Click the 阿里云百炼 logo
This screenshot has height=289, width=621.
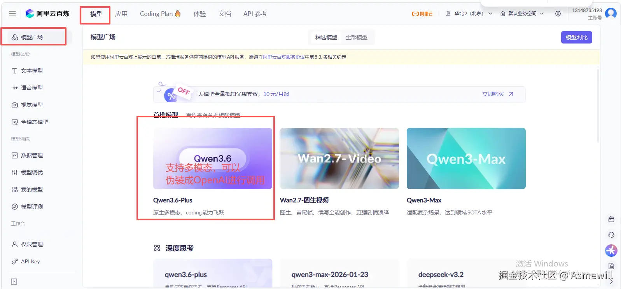click(x=47, y=14)
